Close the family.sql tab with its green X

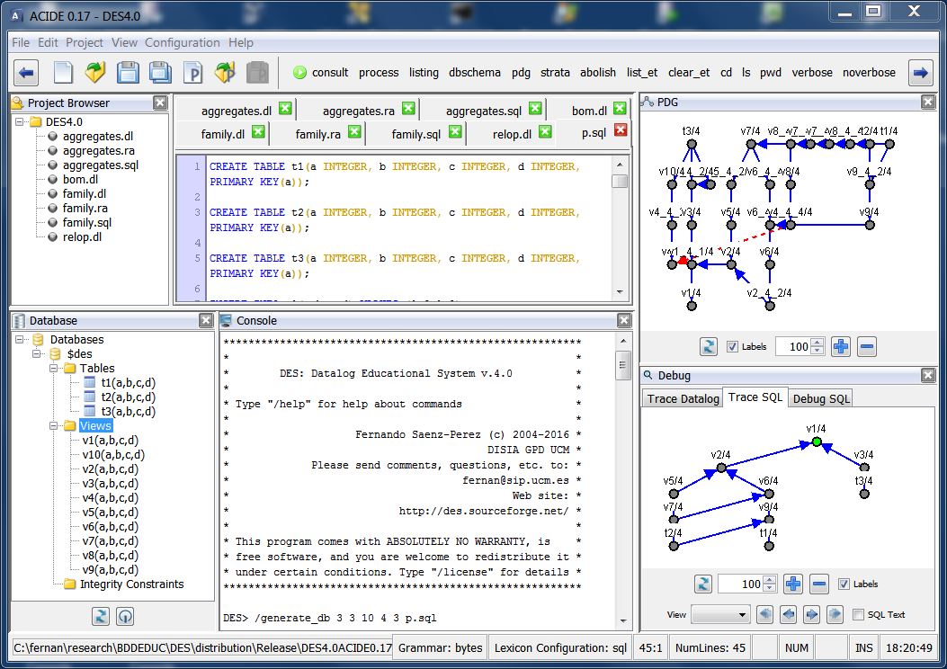click(x=455, y=131)
